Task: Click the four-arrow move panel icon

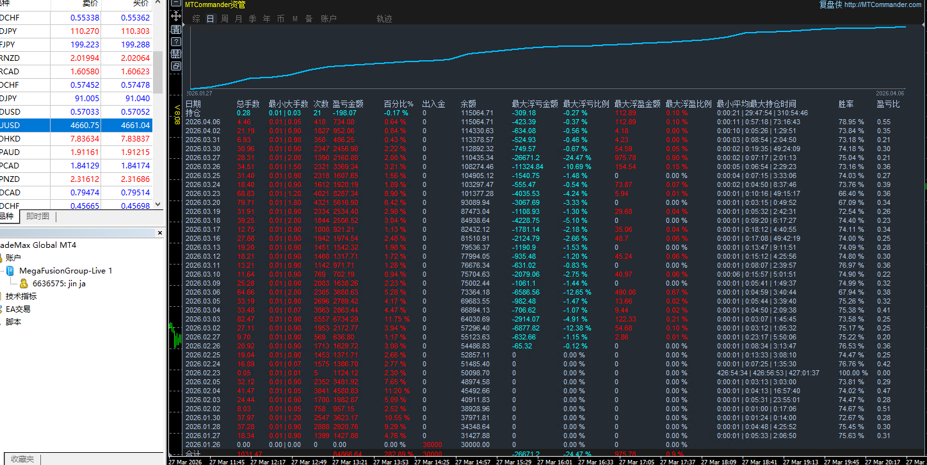Action: (x=176, y=16)
